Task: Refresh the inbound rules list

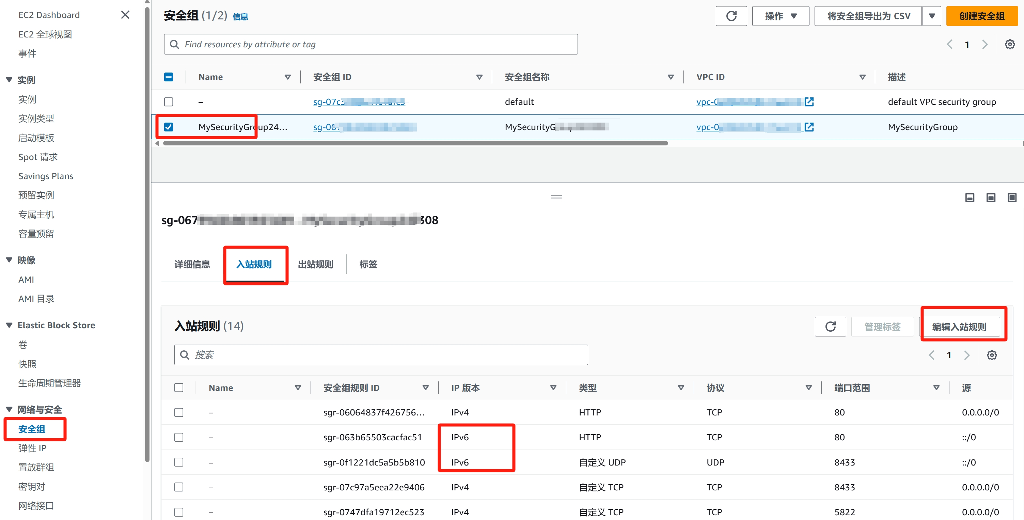Action: pos(830,326)
